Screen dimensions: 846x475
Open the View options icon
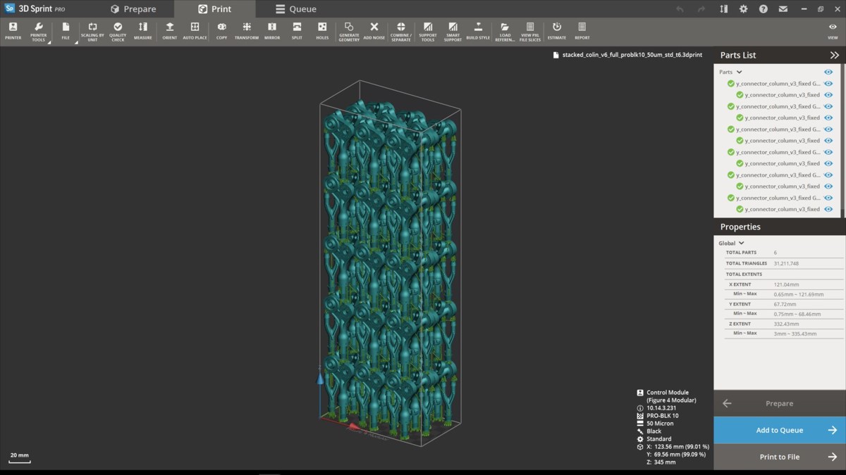833,31
